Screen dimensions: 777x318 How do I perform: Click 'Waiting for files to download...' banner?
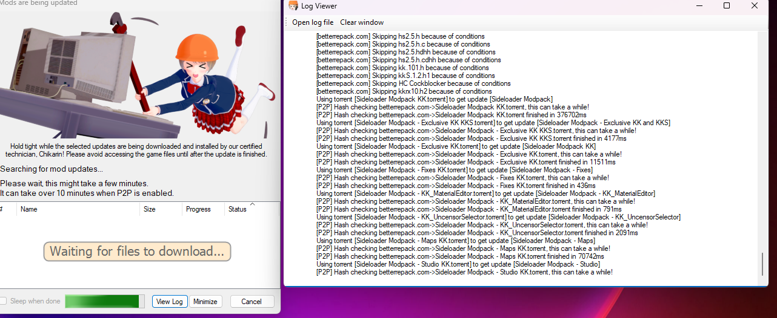138,251
